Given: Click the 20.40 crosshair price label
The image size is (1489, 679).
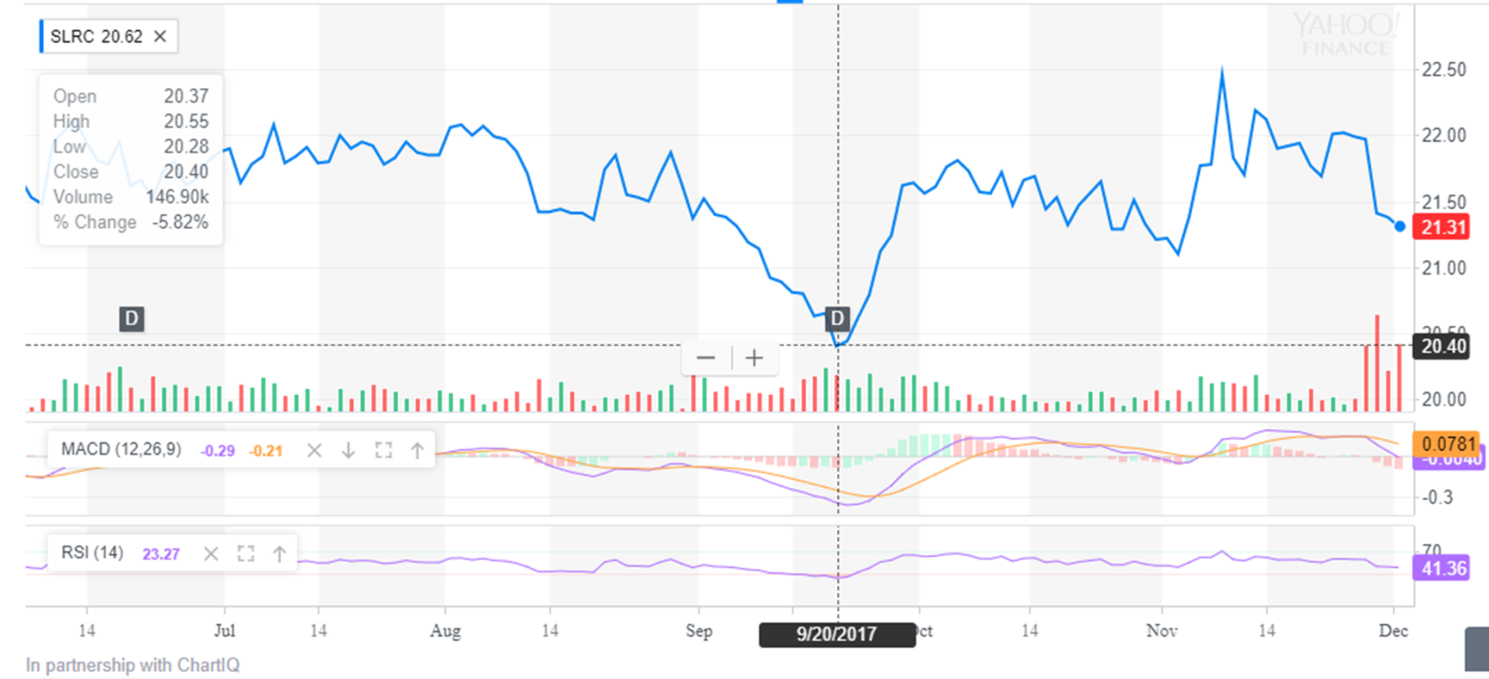Looking at the screenshot, I should click(1443, 346).
